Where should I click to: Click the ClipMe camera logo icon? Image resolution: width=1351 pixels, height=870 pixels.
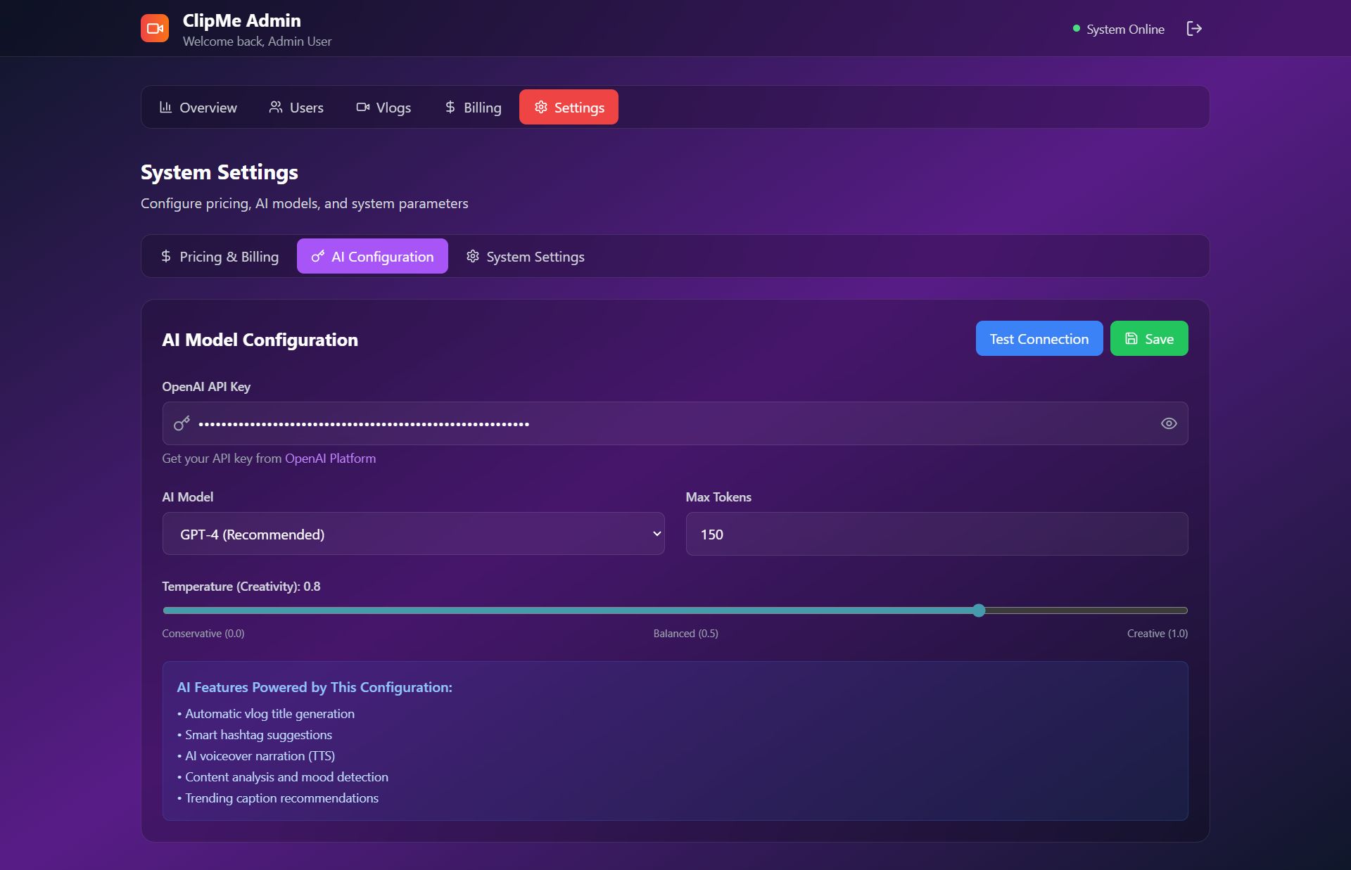(155, 29)
